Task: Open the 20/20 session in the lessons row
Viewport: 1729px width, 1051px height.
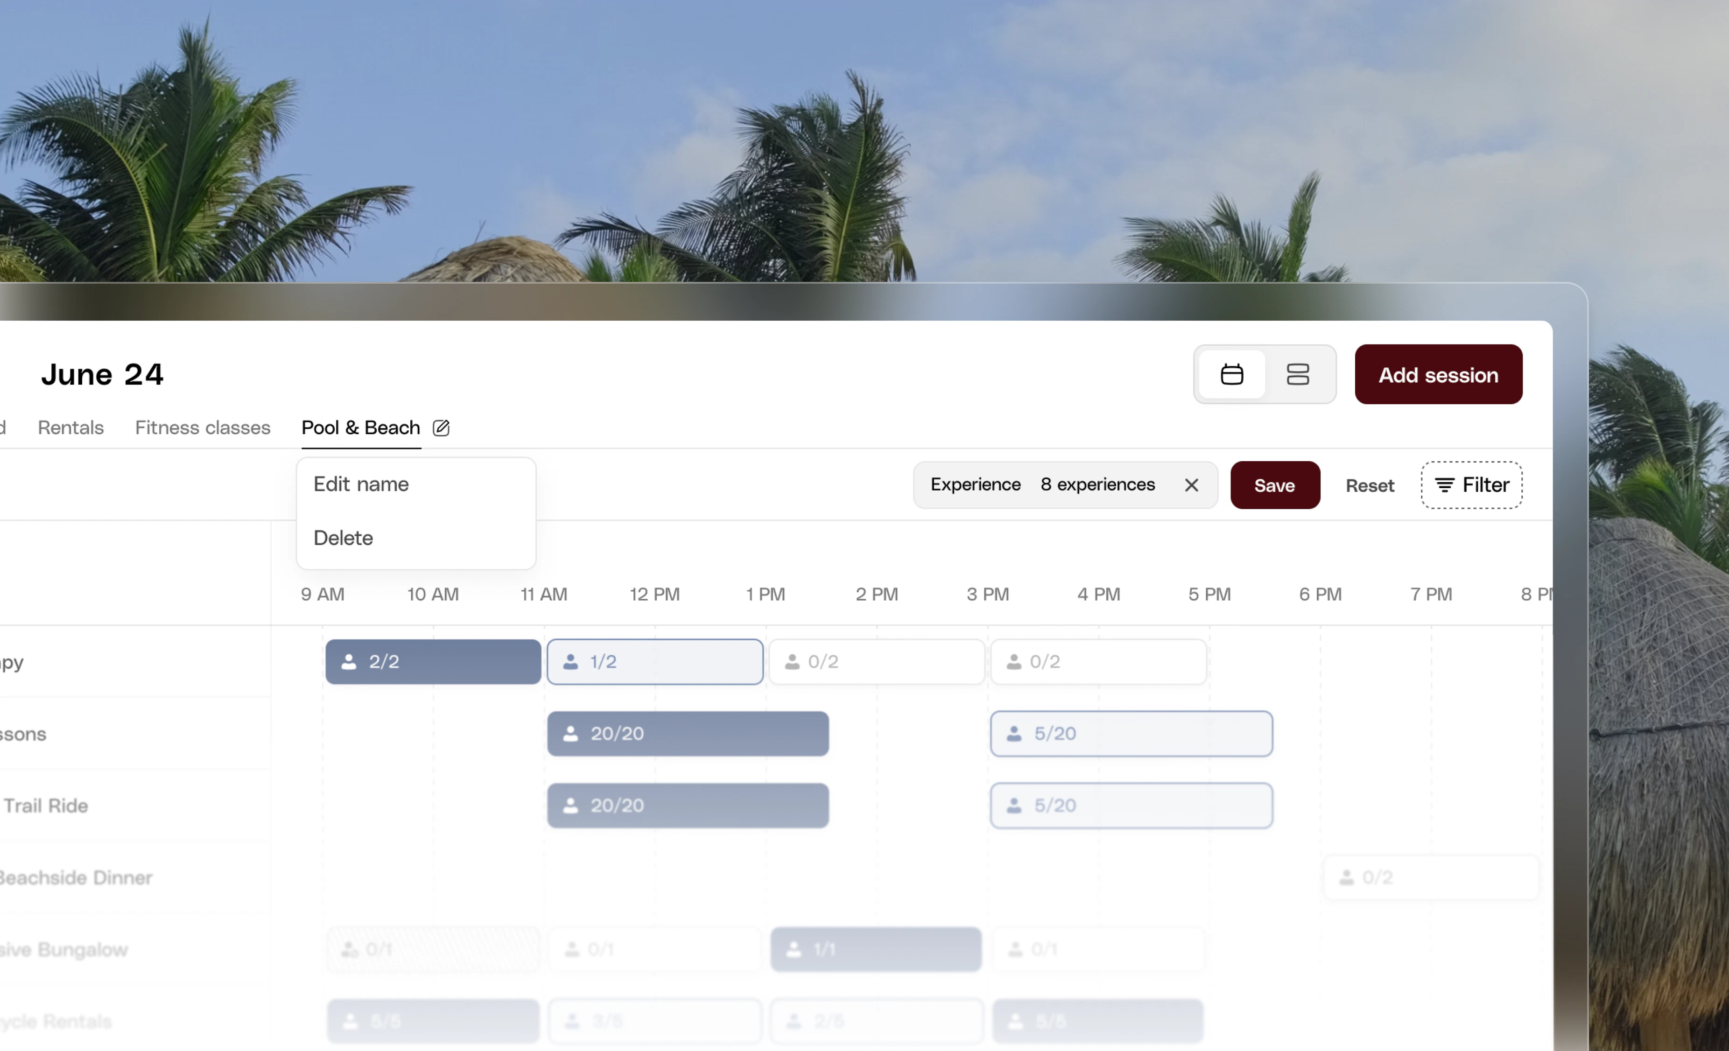Action: [688, 734]
